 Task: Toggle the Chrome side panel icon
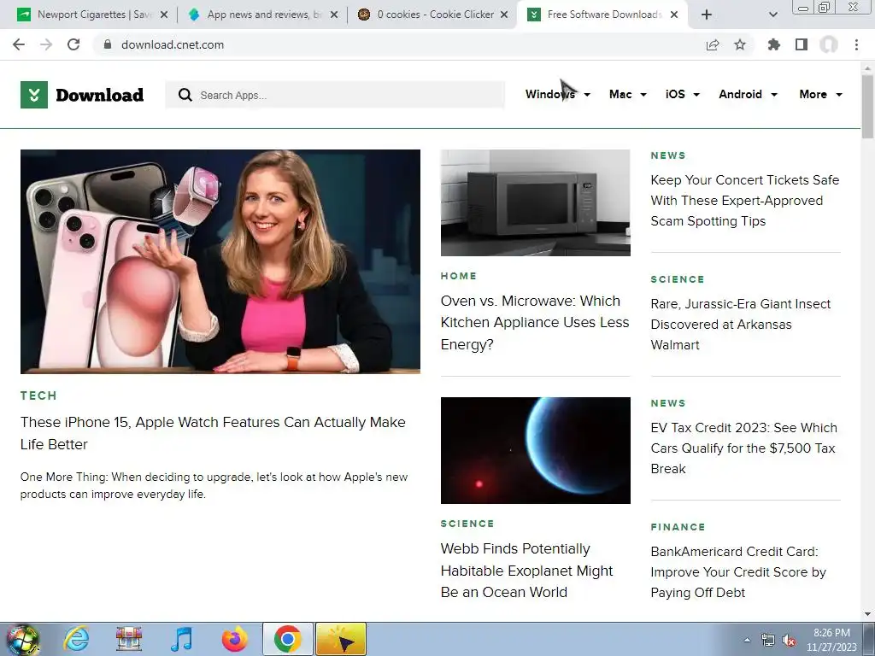801,44
